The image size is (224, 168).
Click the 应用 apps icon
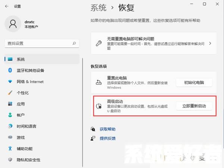pyautogui.click(x=10, y=104)
